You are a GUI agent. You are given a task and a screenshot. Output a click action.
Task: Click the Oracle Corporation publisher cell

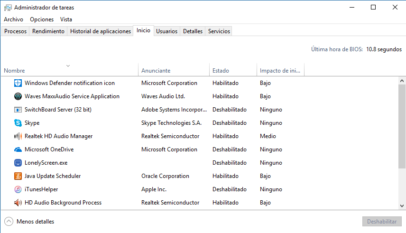(x=165, y=176)
